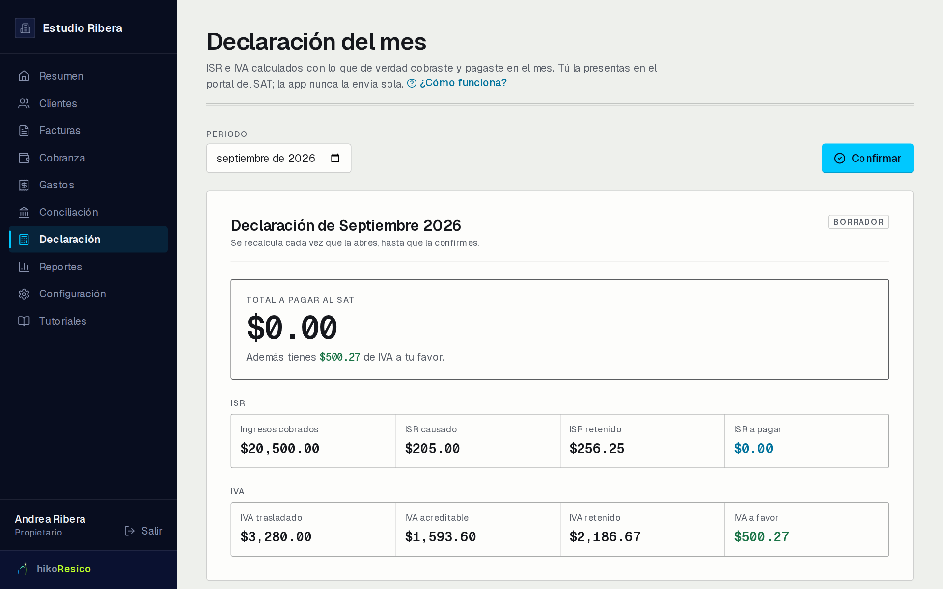Click the question mark help icon
943x589 pixels.
pyautogui.click(x=412, y=83)
